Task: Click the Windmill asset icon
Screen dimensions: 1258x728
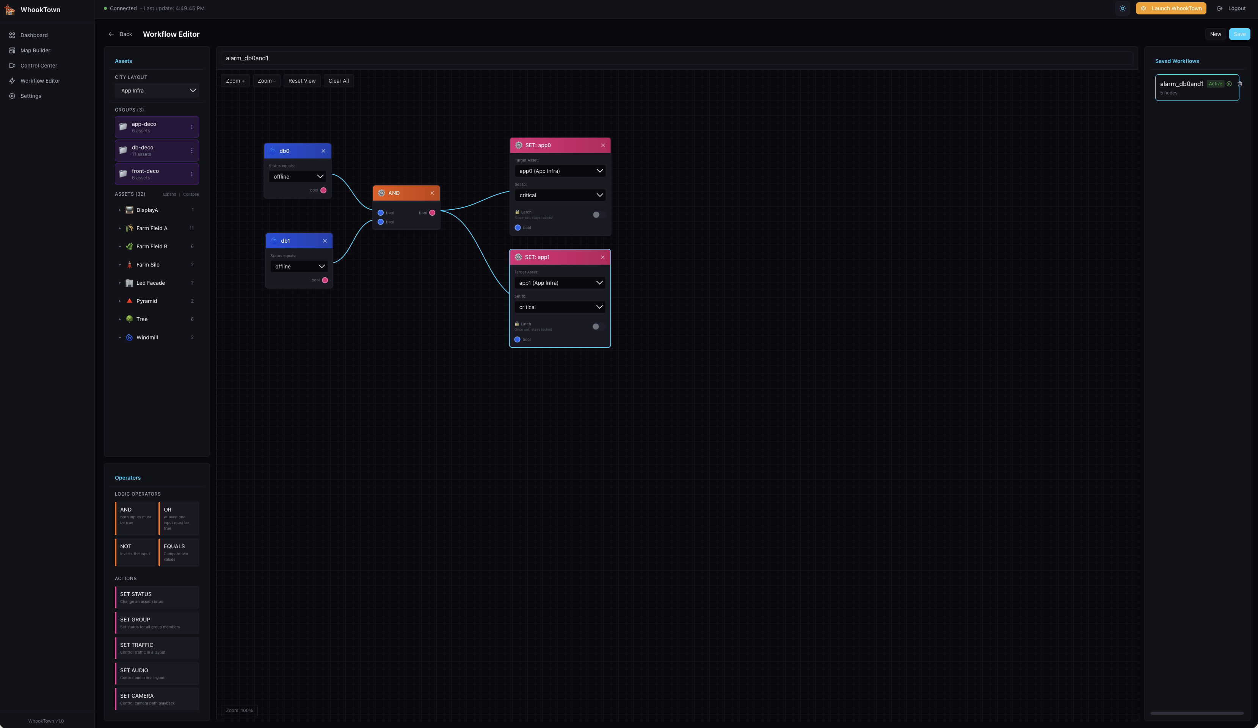Action: click(x=129, y=337)
